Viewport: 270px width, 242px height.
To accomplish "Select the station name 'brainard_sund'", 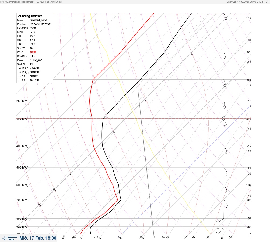I will click(x=38, y=20).
